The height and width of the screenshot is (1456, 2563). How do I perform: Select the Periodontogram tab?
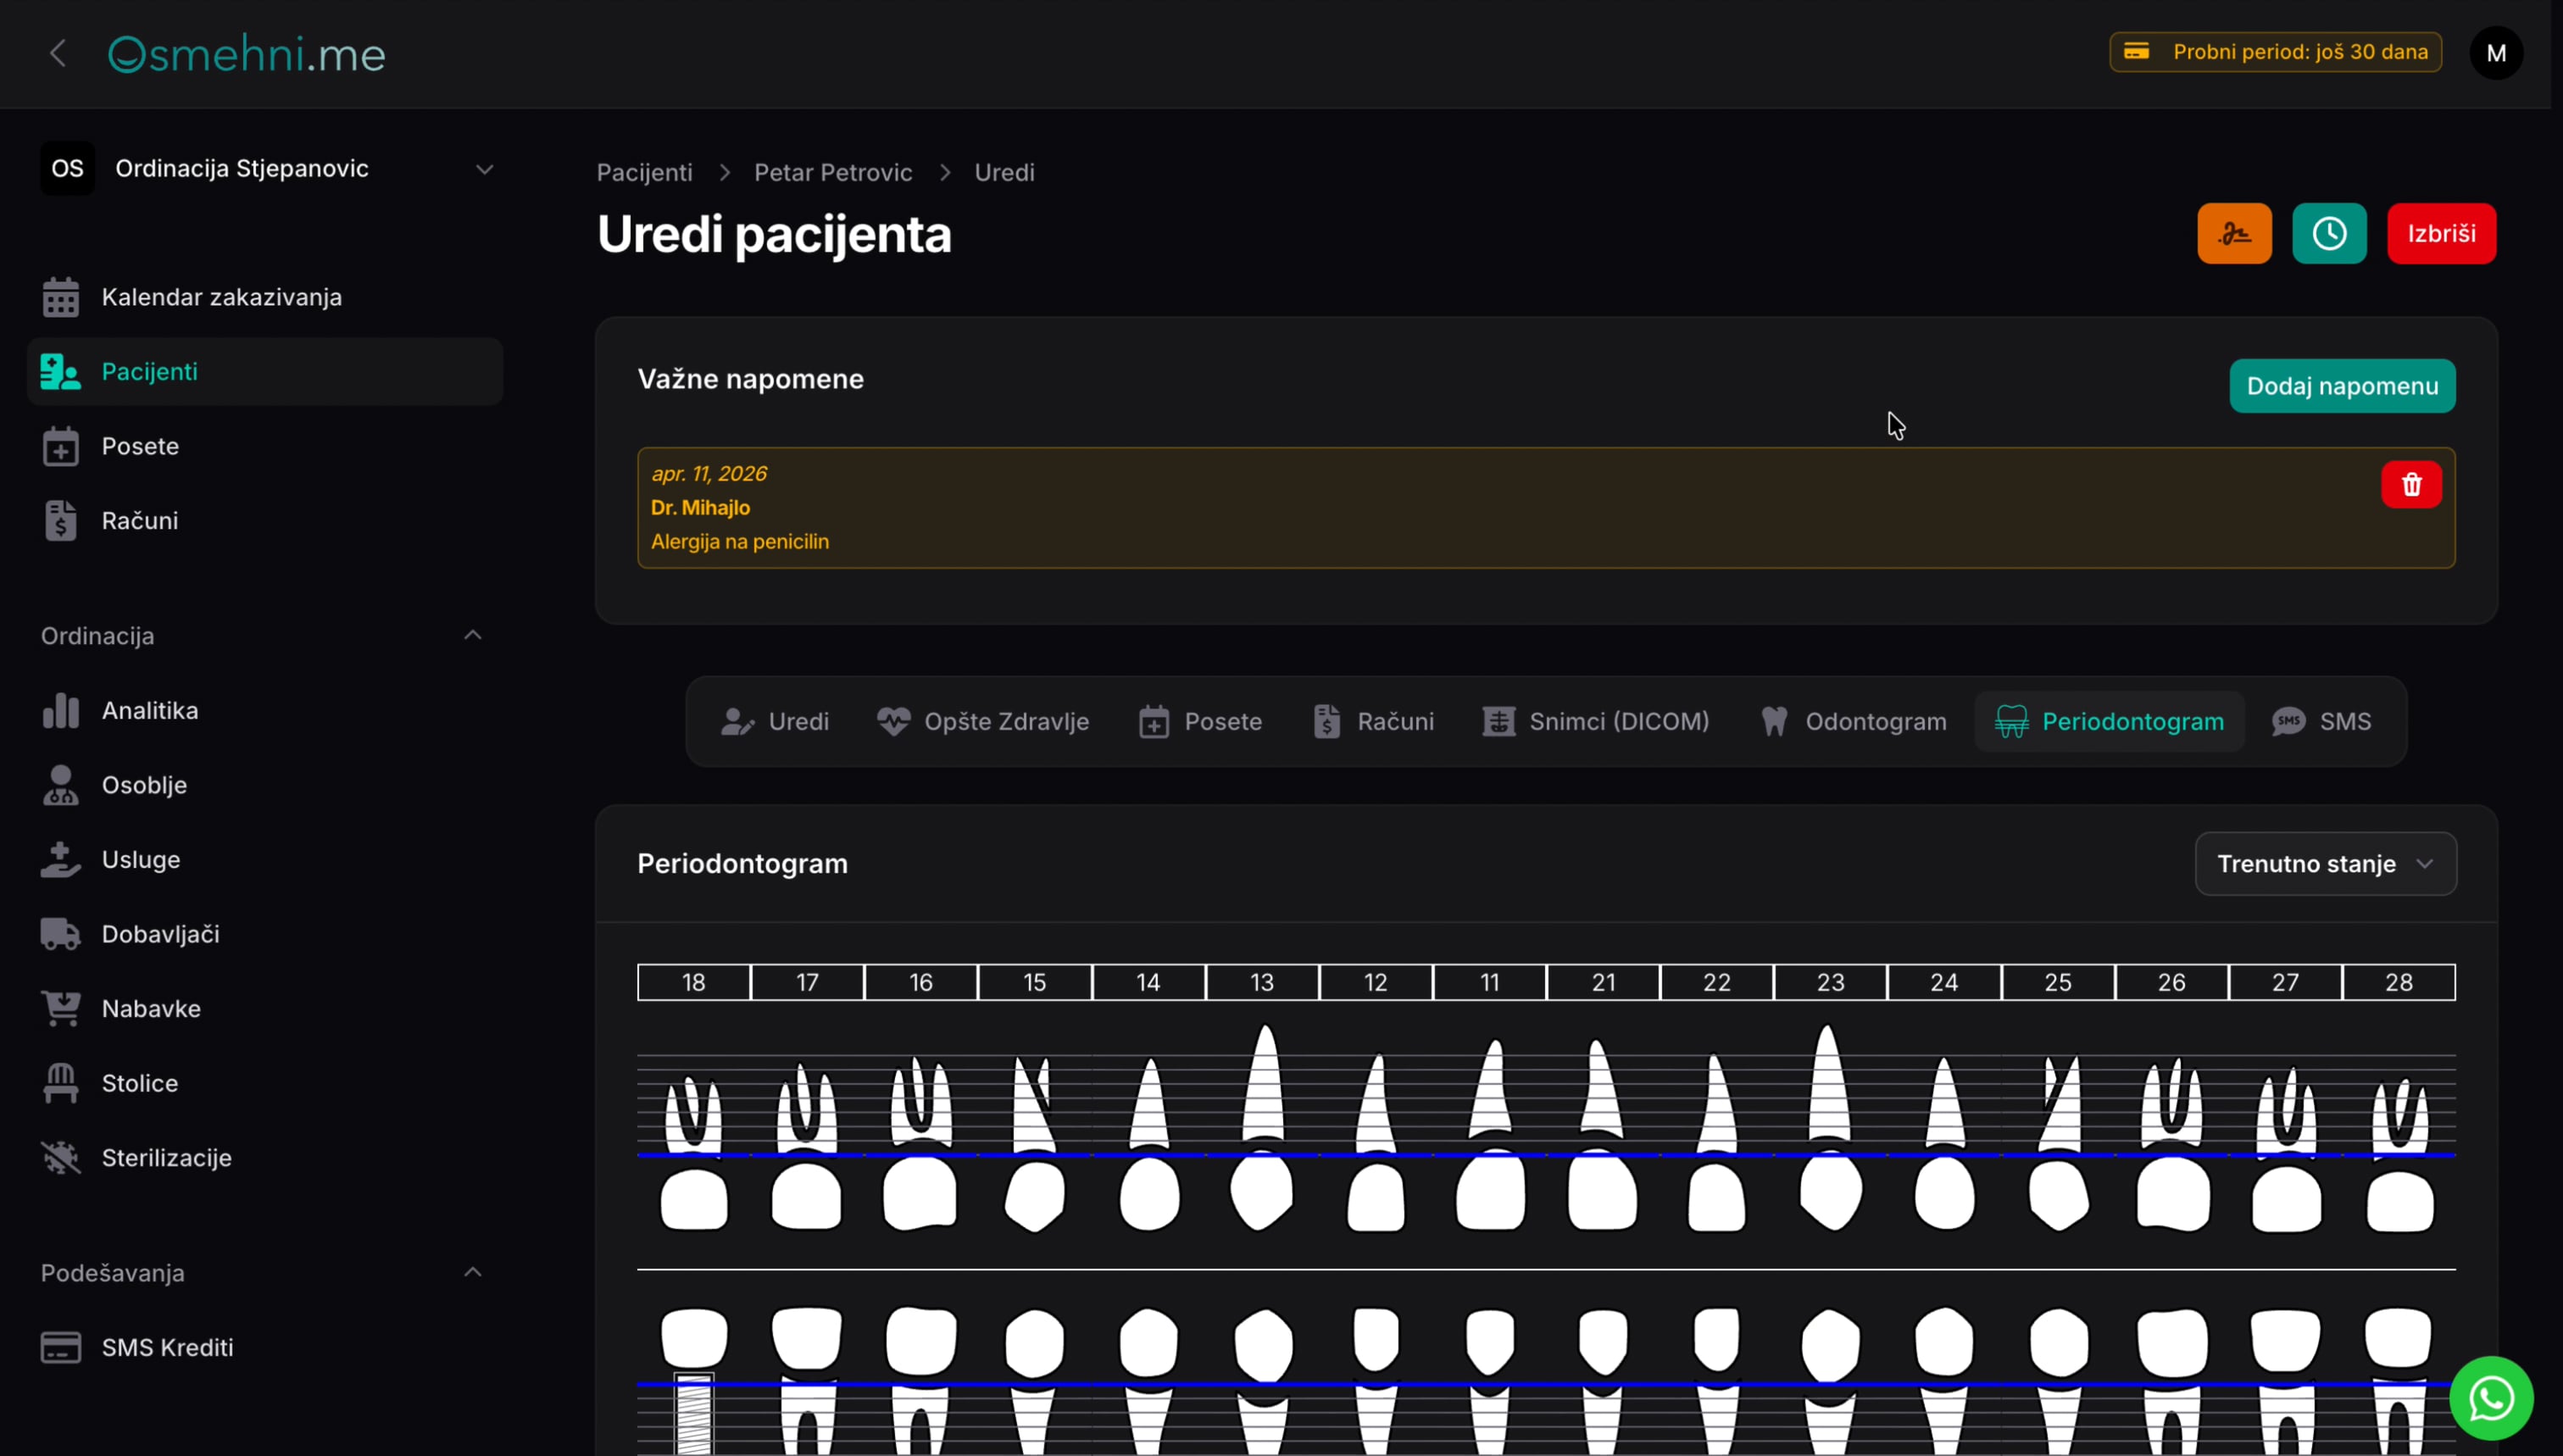point(2109,721)
